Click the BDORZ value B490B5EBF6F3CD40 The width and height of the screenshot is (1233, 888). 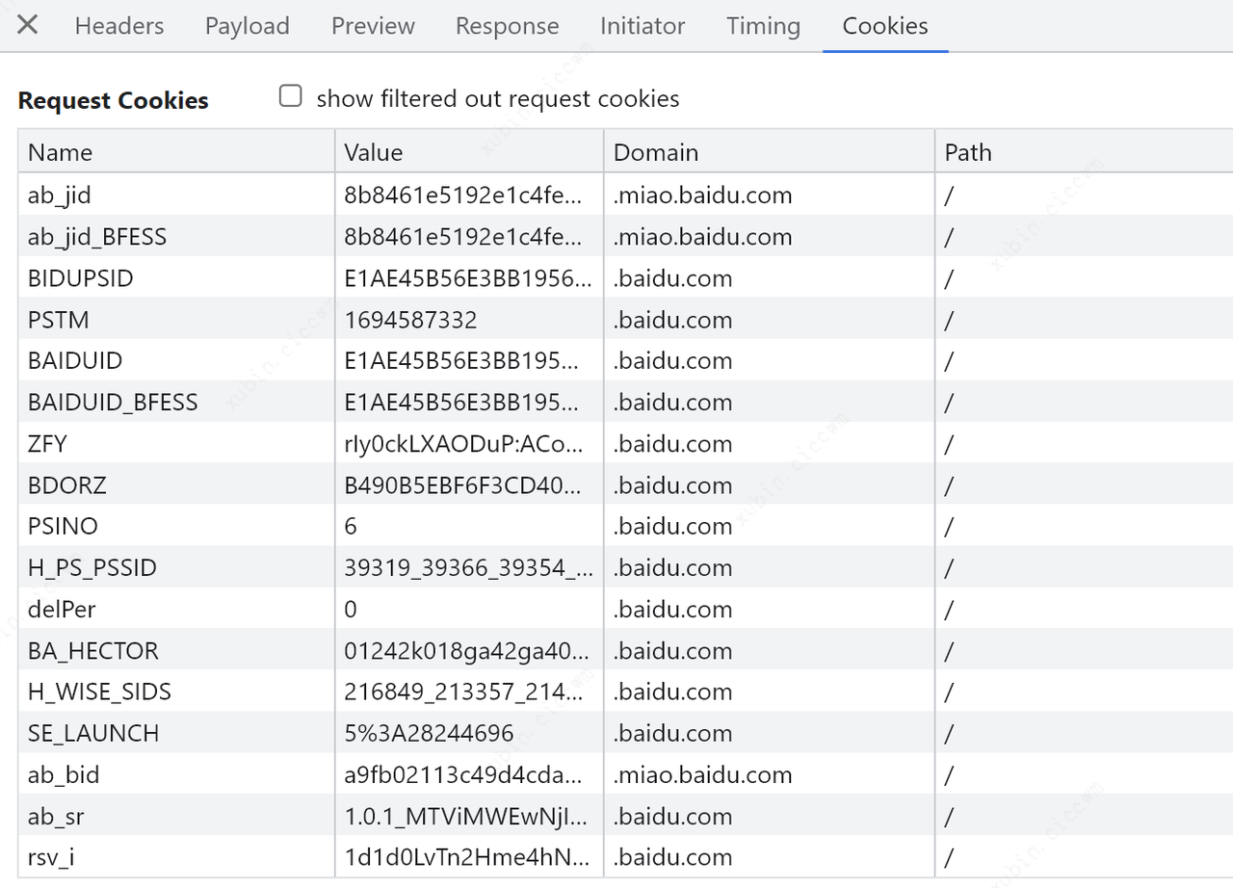463,485
